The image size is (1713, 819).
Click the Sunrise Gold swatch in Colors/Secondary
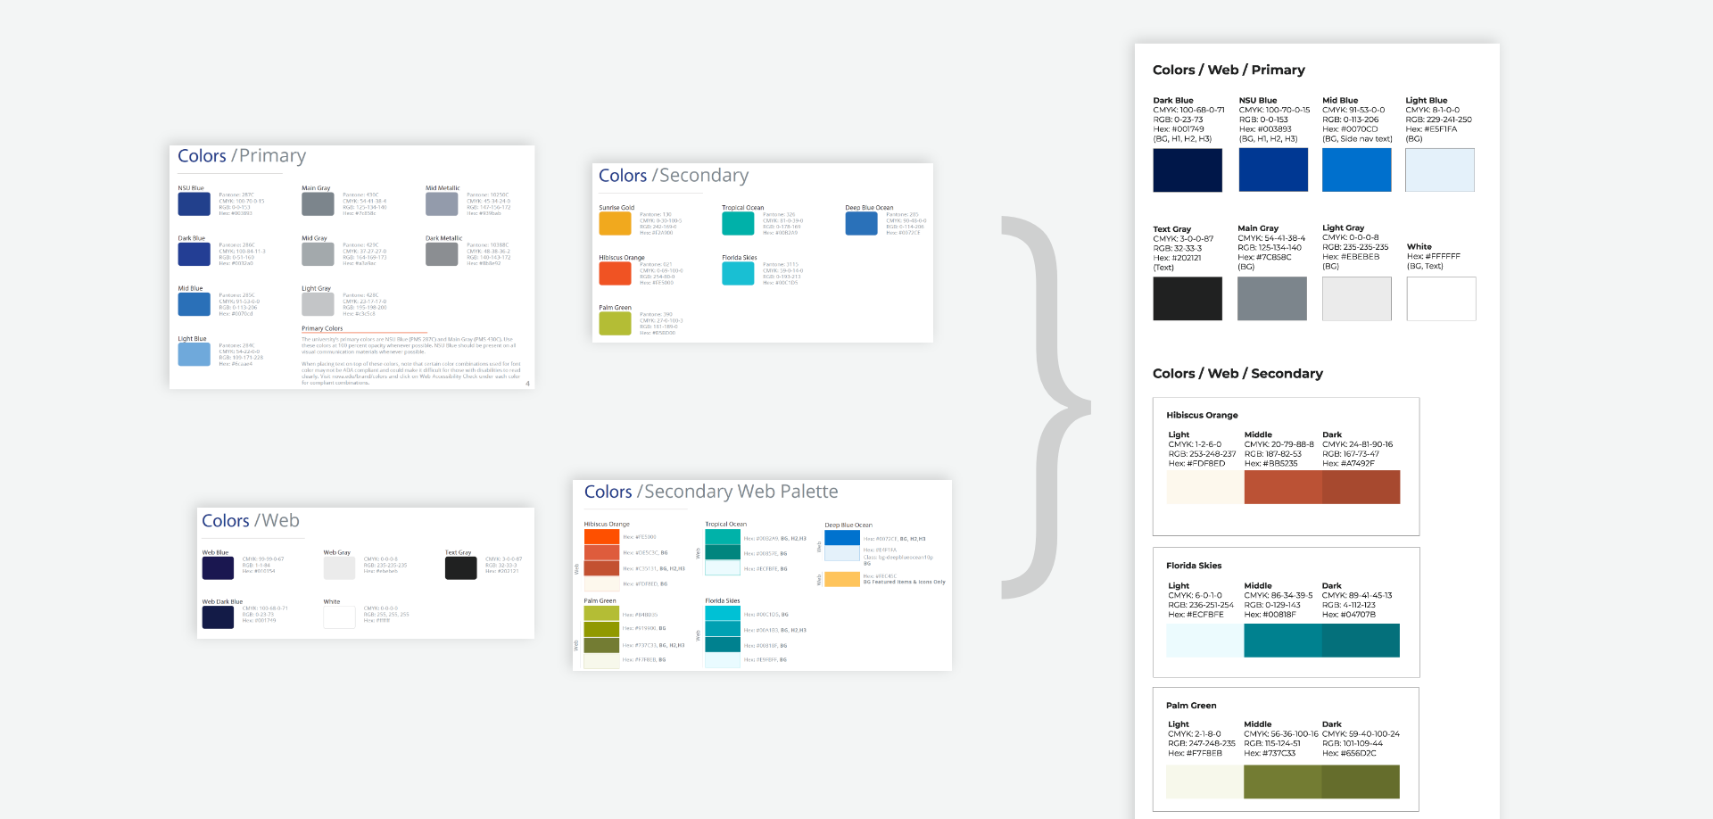coord(615,223)
